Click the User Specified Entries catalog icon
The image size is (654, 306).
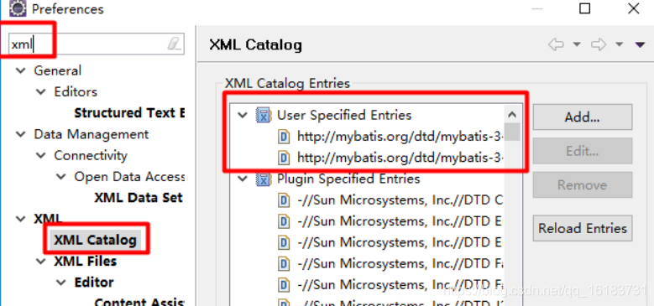(x=264, y=116)
